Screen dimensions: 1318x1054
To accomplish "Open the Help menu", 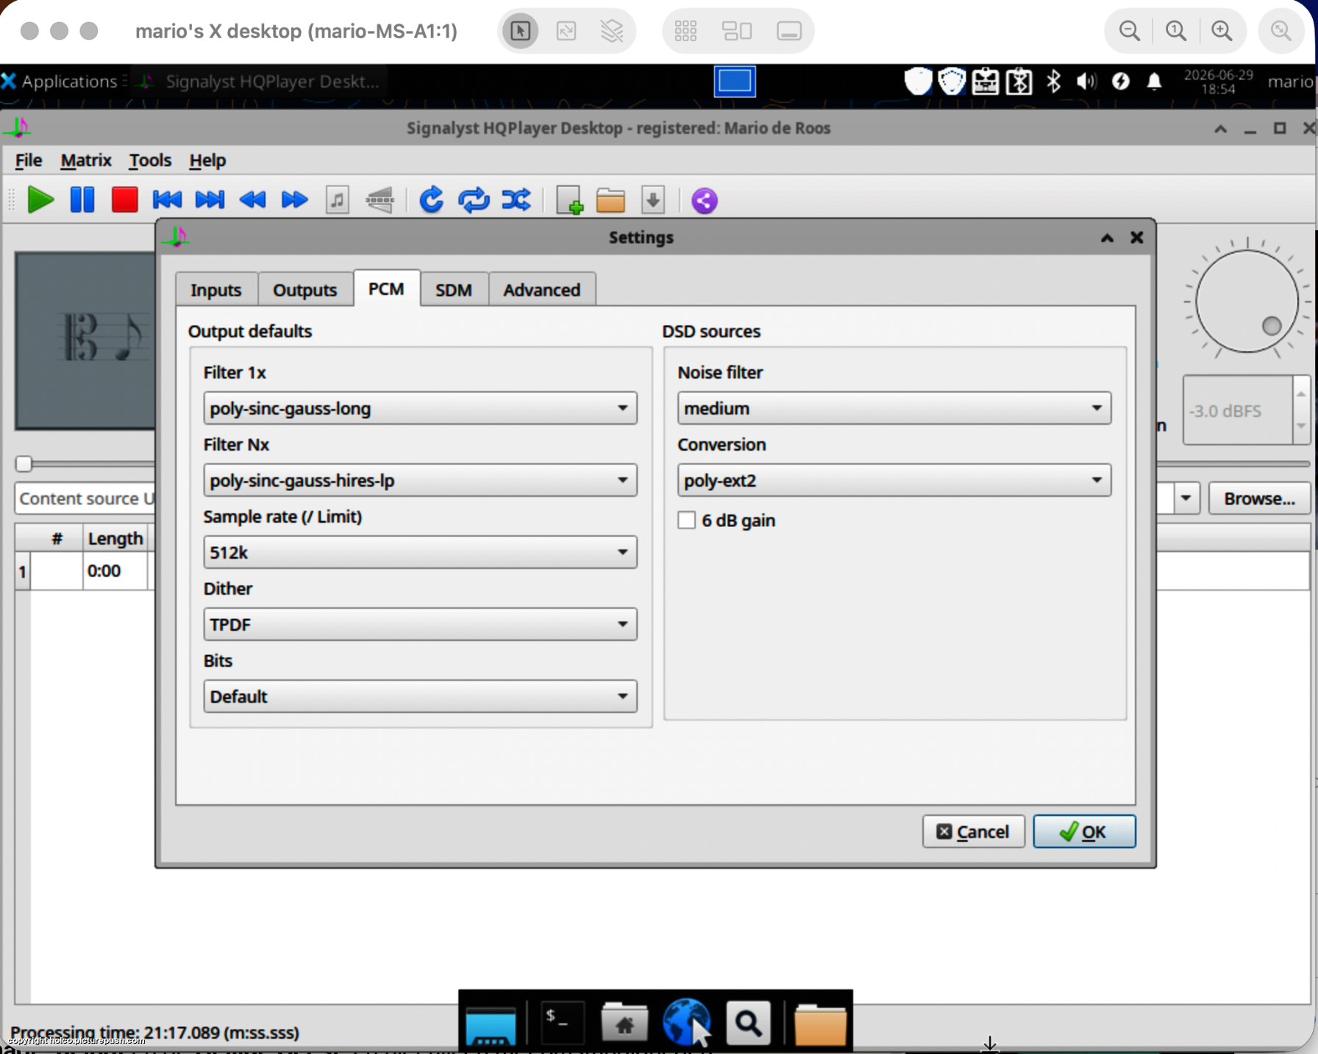I will pos(207,160).
